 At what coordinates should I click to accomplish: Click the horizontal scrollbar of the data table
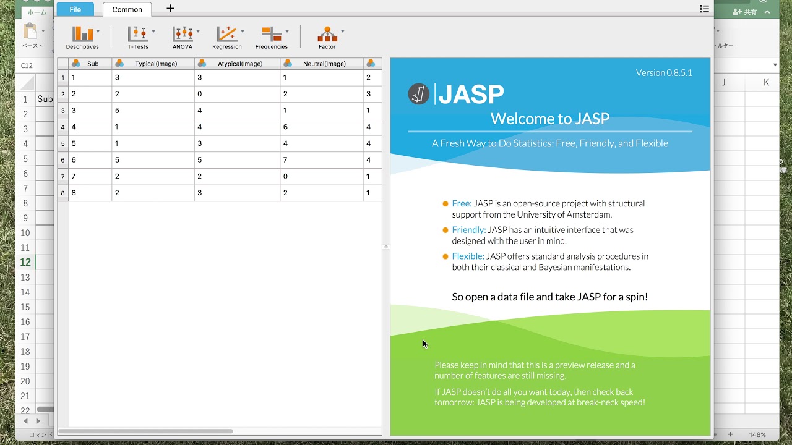[x=146, y=431]
